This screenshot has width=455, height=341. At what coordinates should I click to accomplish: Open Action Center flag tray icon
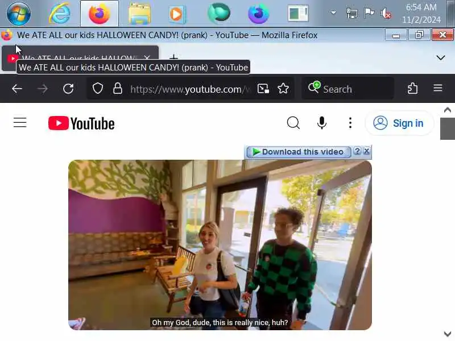(369, 13)
